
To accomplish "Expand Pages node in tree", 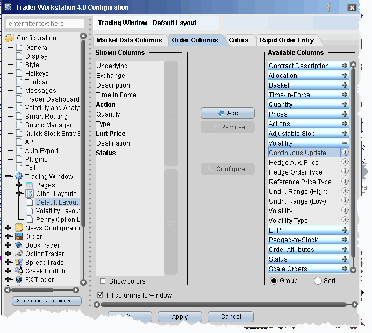I will 19,185.
